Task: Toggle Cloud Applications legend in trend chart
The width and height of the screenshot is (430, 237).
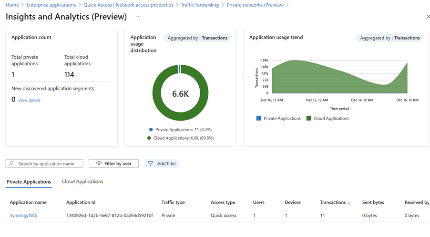Action: point(328,118)
